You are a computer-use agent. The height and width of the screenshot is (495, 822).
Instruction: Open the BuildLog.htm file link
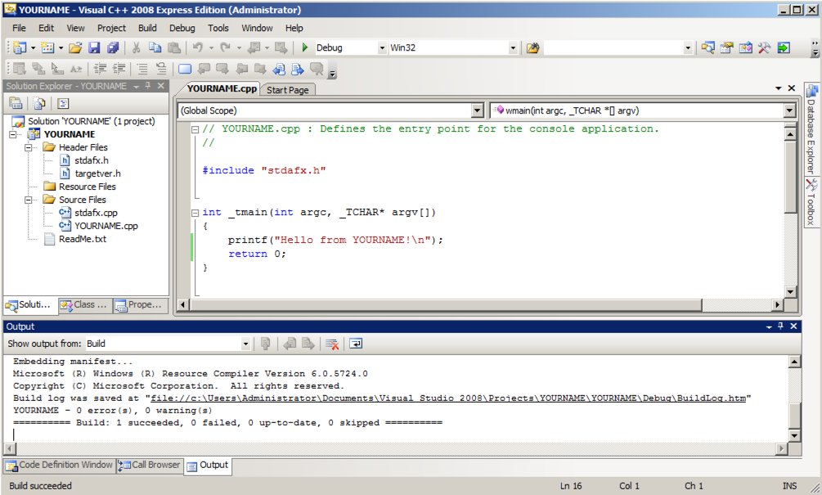448,398
